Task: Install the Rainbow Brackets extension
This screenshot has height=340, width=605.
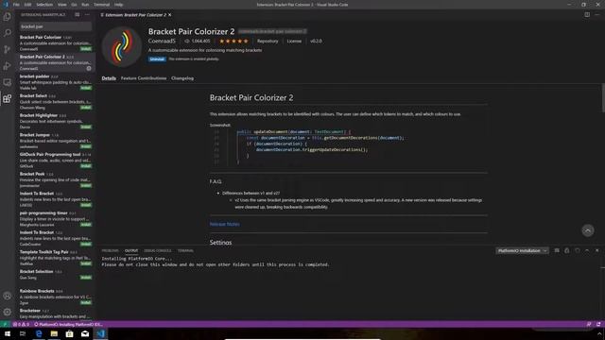Action: coord(86,302)
